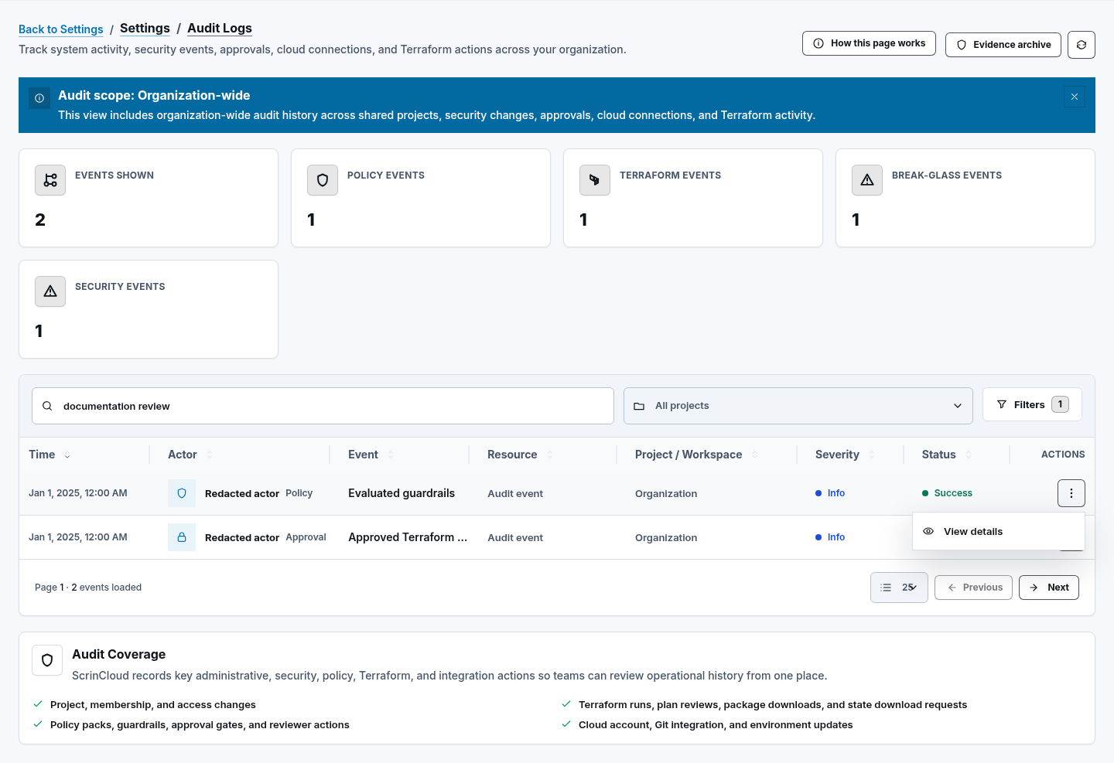
Task: Click the Terraform Events card icon
Action: (595, 180)
